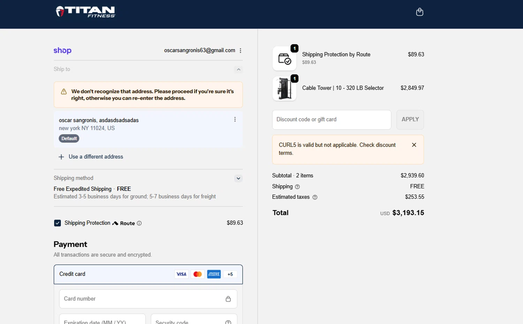Click the Subtotal $2,939.60 value
Viewport: 523px width, 324px height.
pyautogui.click(x=412, y=176)
